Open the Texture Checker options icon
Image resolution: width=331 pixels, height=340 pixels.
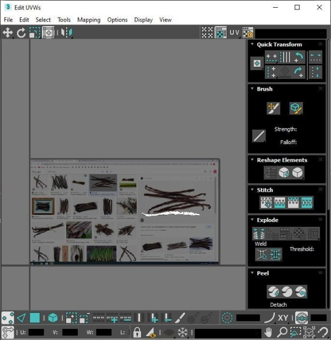tap(248, 33)
